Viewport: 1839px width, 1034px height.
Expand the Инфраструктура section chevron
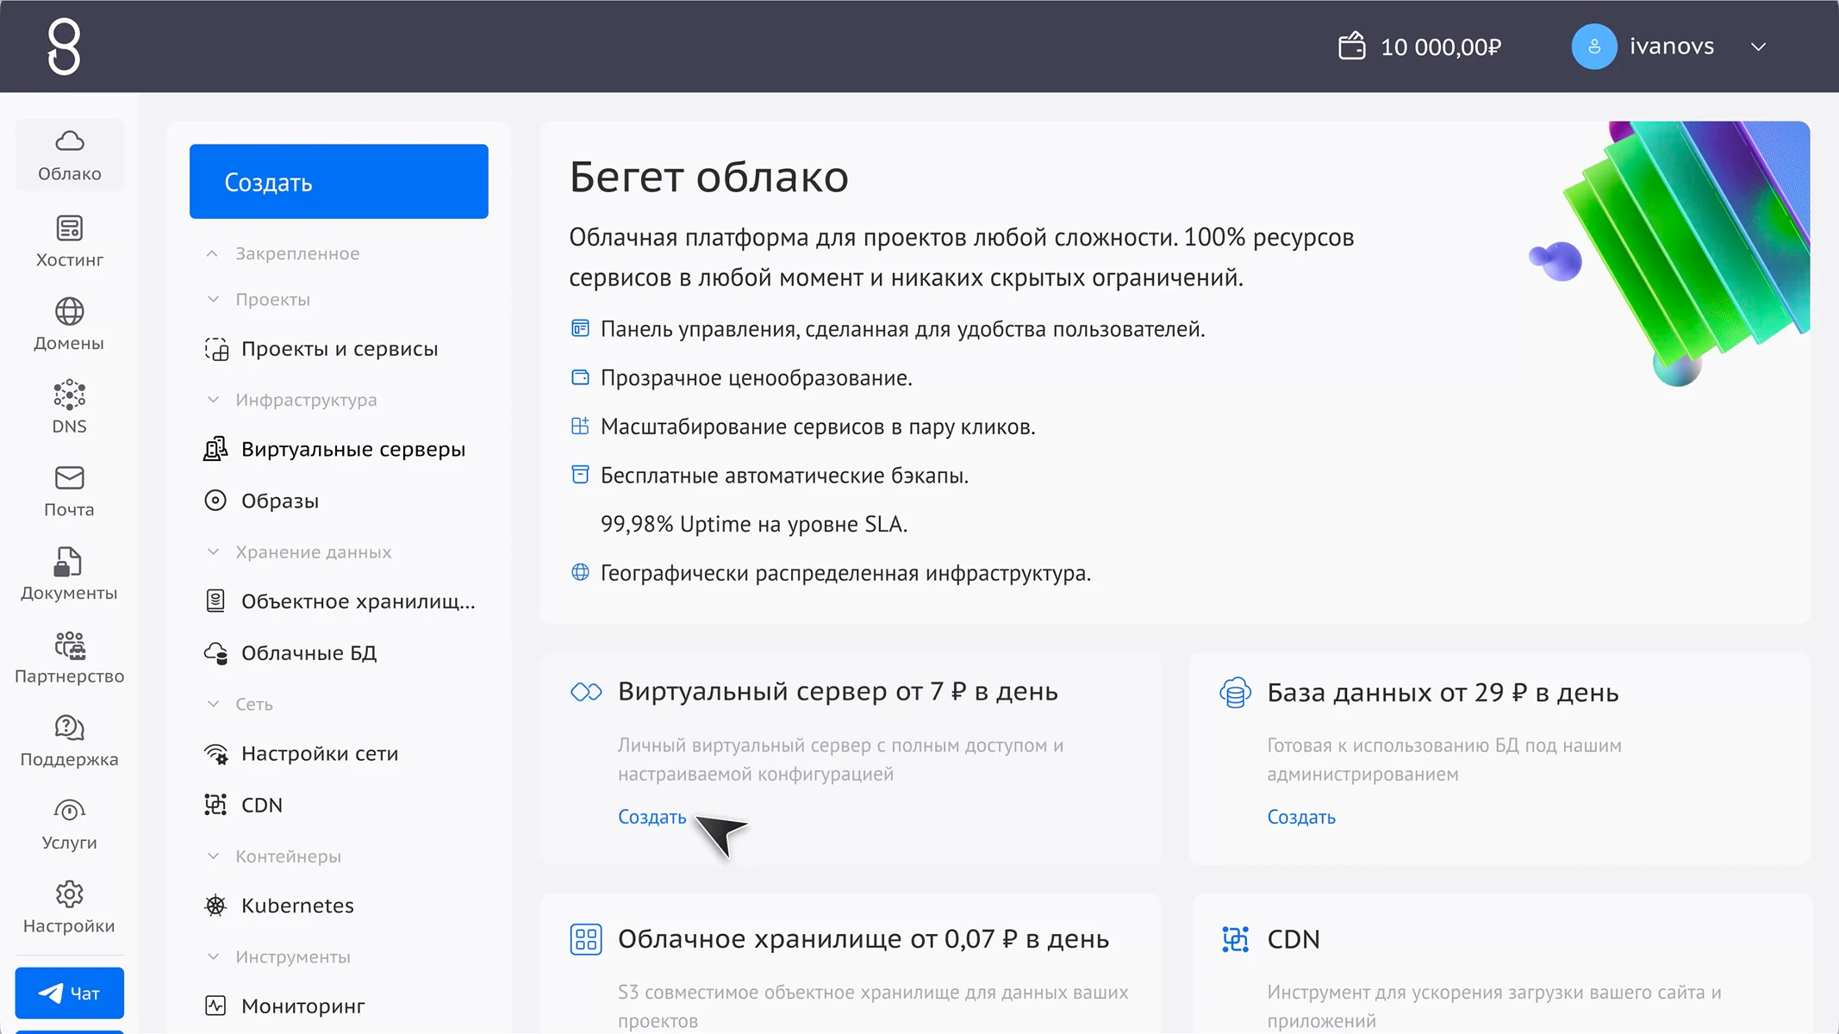[x=213, y=400]
